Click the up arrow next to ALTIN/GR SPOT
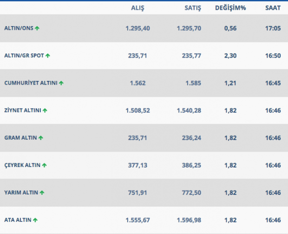 pyautogui.click(x=48, y=56)
